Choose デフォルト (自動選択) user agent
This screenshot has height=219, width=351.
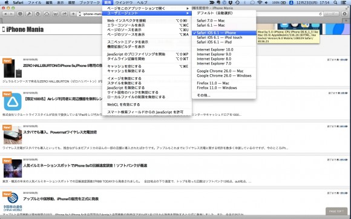click(224, 13)
